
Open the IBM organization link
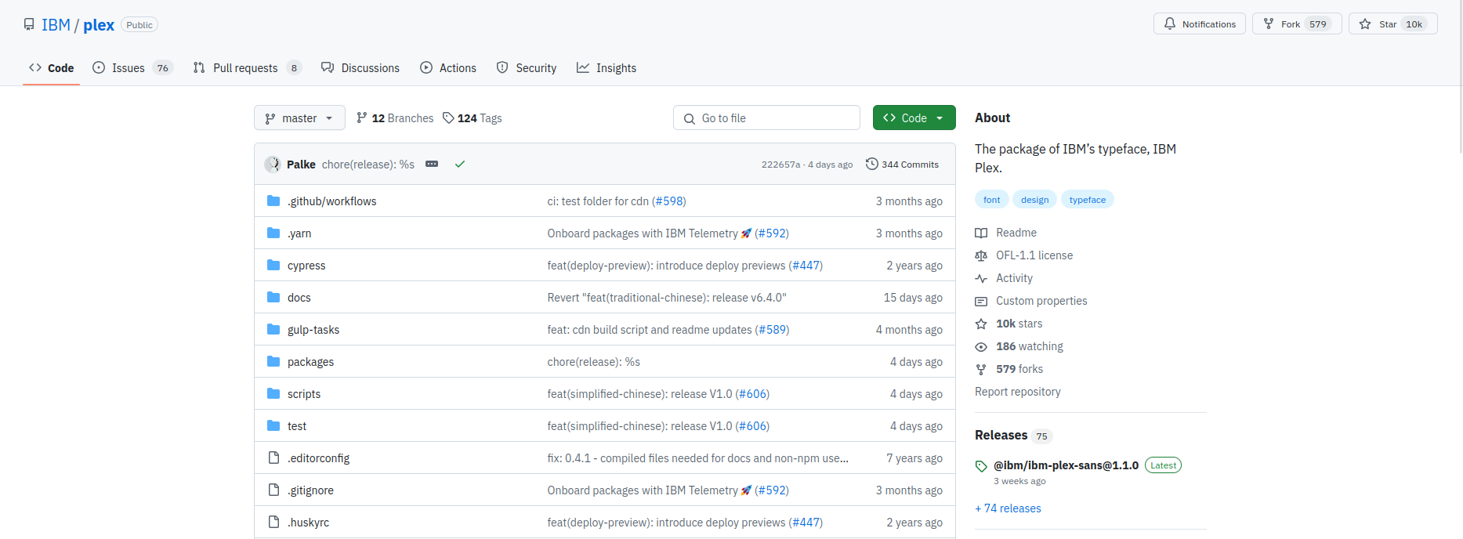point(56,25)
